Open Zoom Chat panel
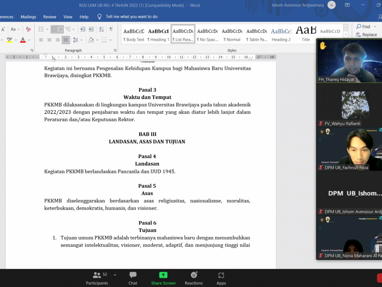This screenshot has height=287, width=382. pos(133,278)
